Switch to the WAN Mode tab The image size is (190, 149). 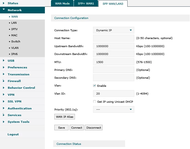[62, 3]
